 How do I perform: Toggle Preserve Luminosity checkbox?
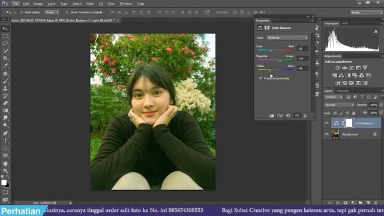[261, 78]
